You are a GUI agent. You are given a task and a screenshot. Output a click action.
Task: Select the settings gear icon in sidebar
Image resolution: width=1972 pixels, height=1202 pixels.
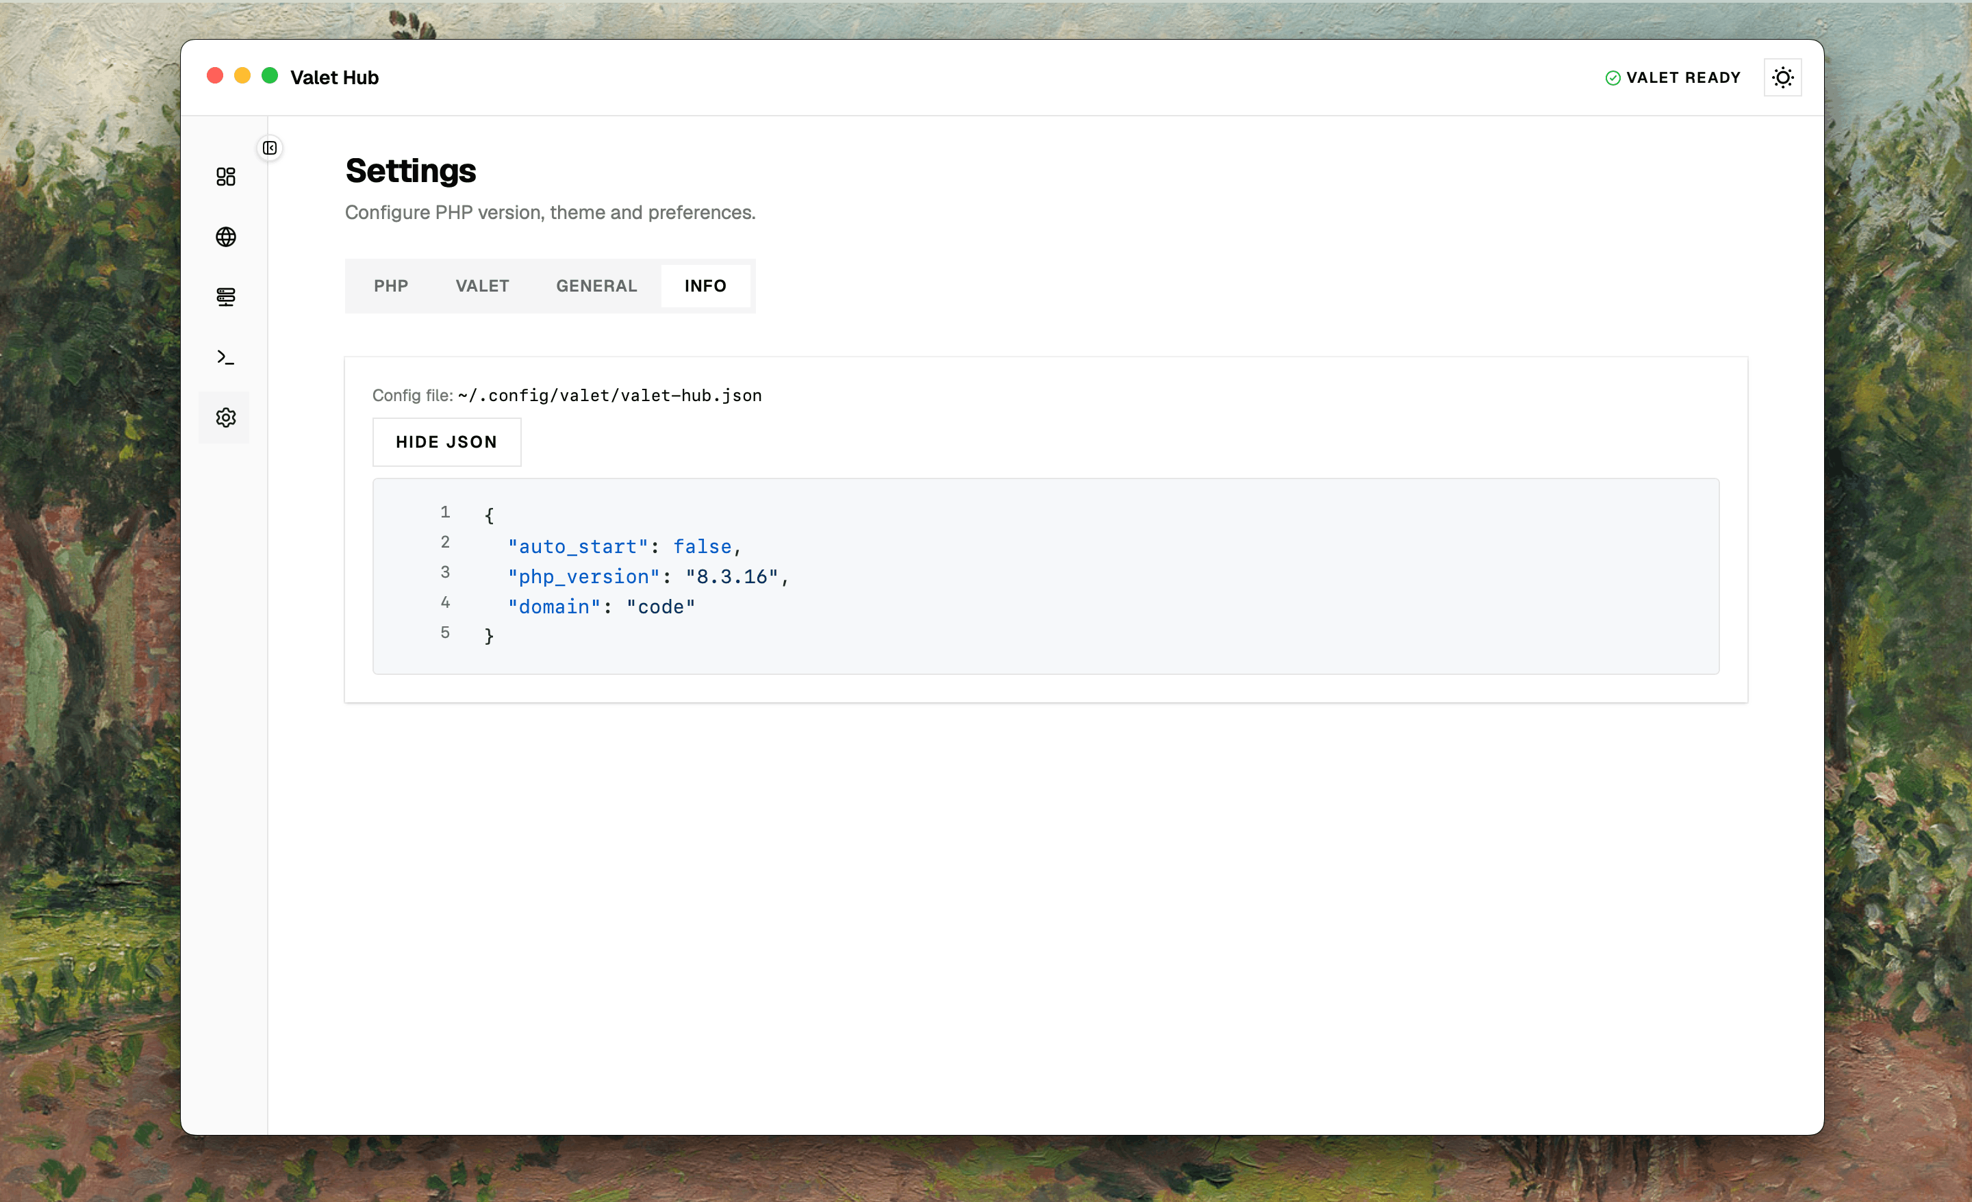tap(226, 417)
